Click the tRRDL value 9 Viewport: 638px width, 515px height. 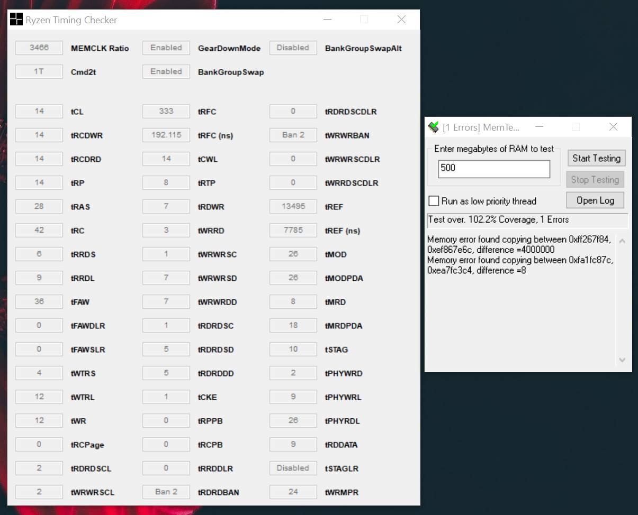39,278
